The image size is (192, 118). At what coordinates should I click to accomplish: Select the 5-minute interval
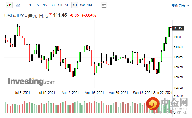tap(38, 5)
